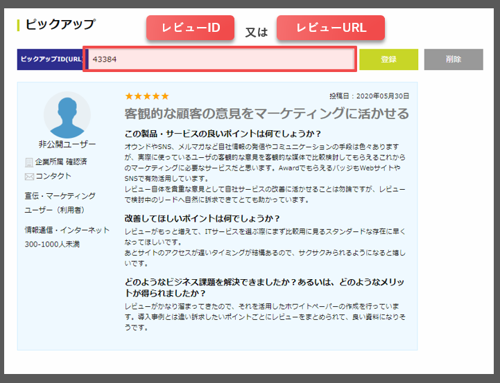The height and width of the screenshot is (383, 500).
Task: Click the ユーザー（利用者） role text
Action: pos(55,210)
